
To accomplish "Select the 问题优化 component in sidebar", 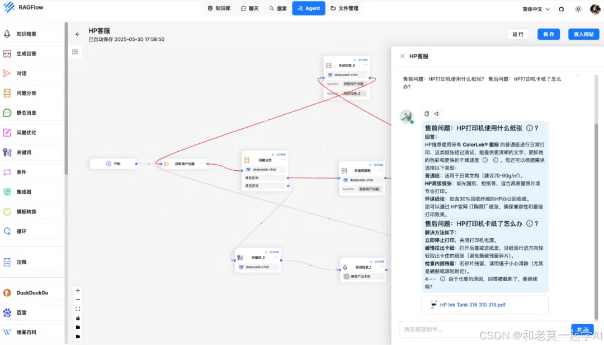I will (x=31, y=133).
